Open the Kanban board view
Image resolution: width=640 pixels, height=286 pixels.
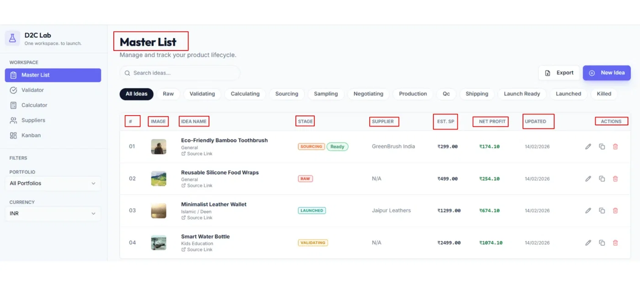(31, 135)
